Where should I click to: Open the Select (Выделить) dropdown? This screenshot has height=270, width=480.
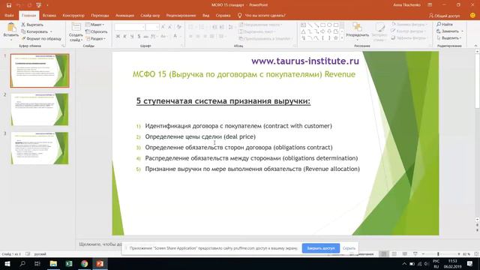(449, 38)
